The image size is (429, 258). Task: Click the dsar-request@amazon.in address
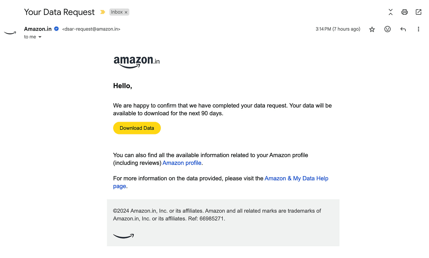(91, 29)
